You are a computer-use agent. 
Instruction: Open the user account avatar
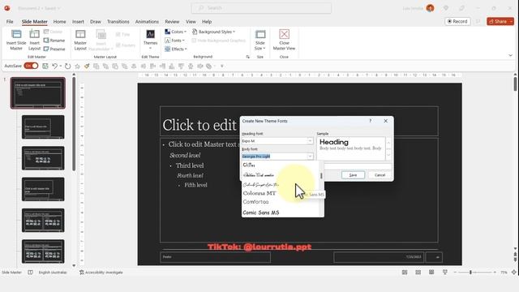click(x=430, y=8)
